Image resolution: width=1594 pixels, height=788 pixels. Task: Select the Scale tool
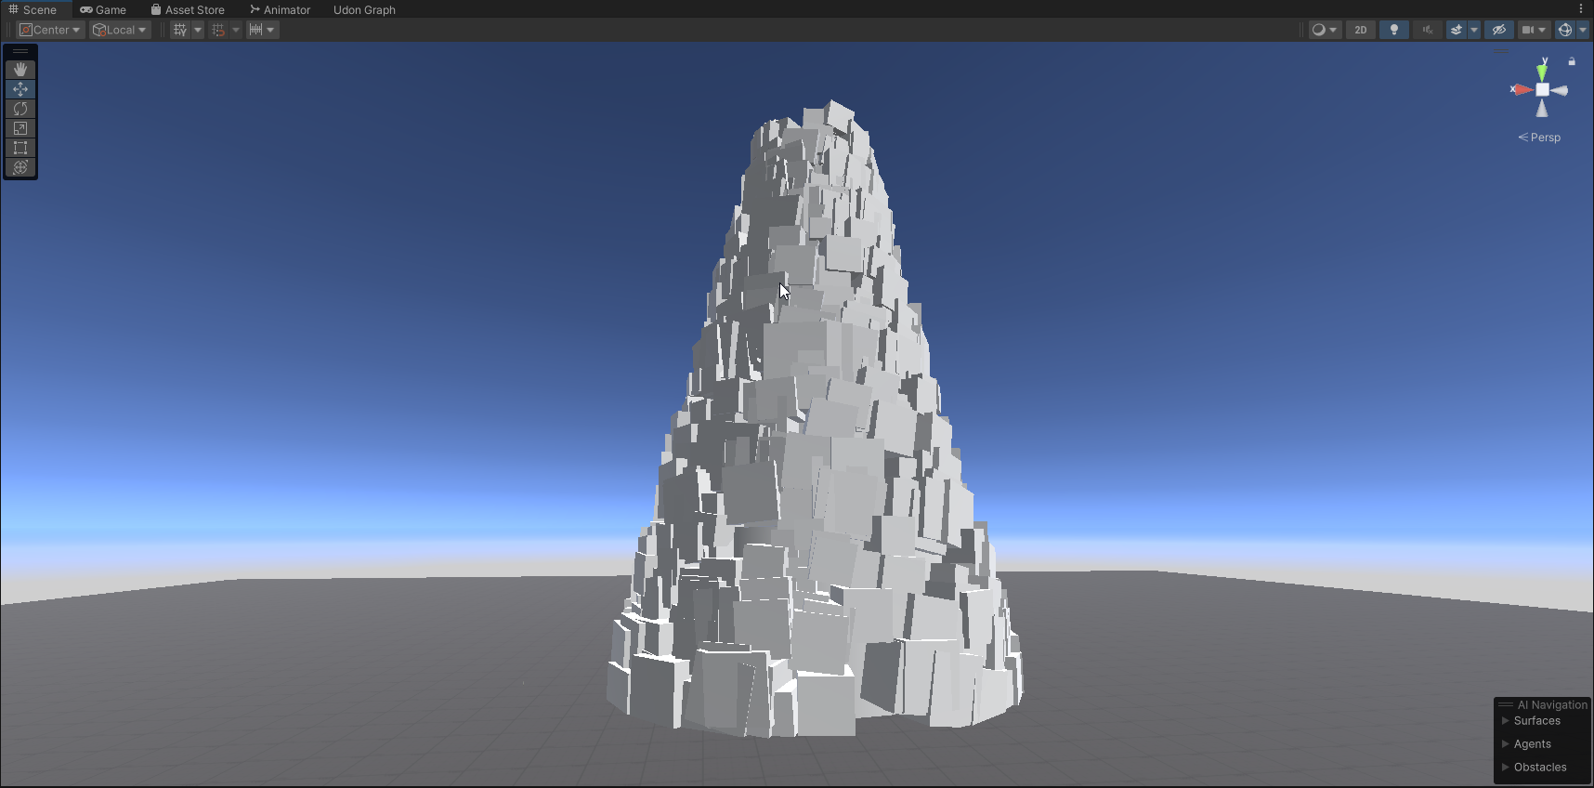coord(20,128)
